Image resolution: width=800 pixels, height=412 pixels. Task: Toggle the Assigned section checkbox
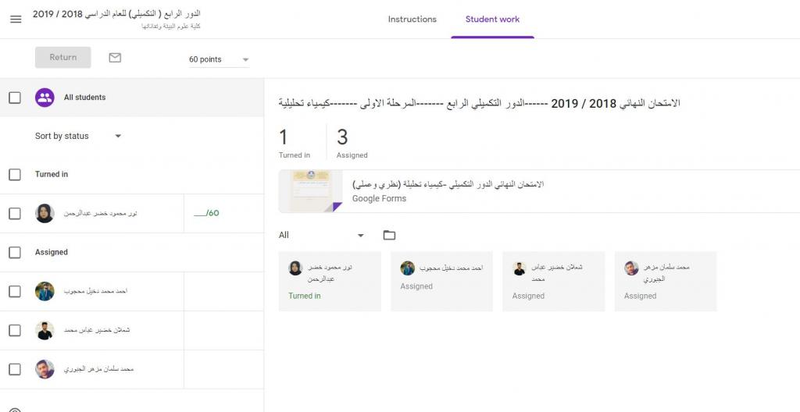15,253
